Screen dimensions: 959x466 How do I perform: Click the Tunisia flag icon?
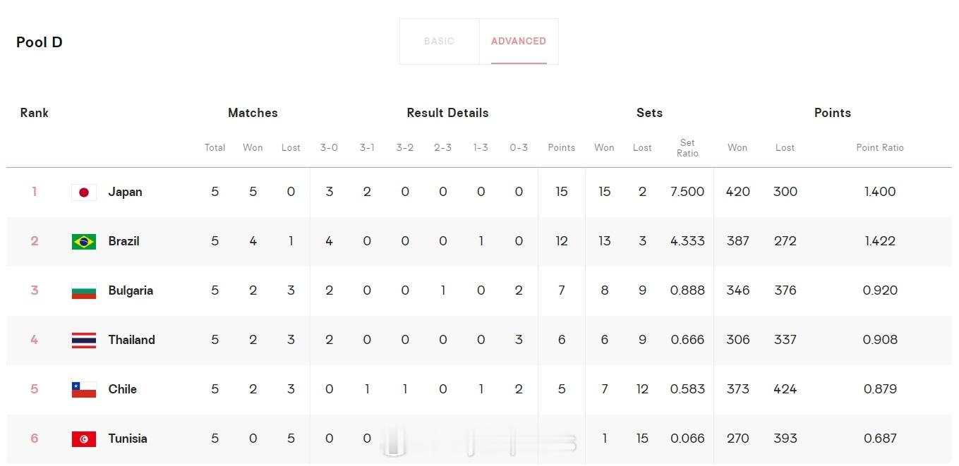pyautogui.click(x=84, y=439)
